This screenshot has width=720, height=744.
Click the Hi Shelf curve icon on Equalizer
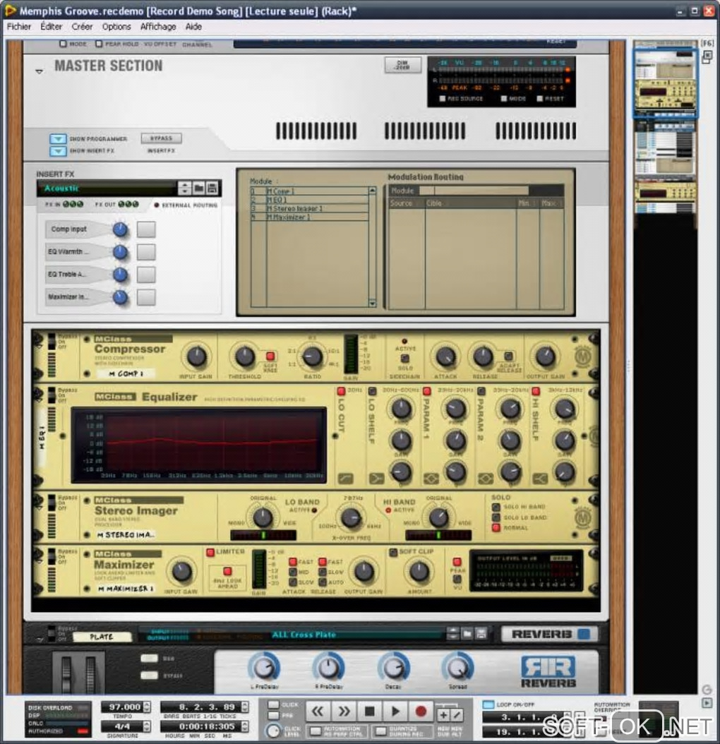[539, 479]
